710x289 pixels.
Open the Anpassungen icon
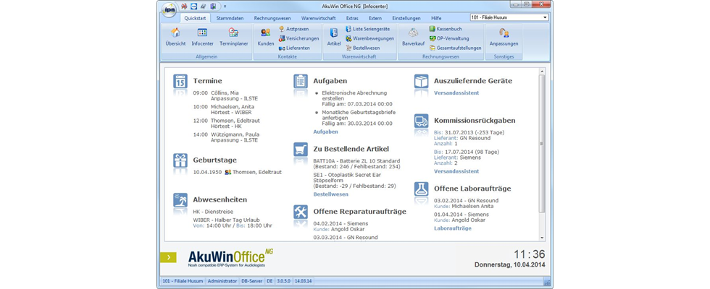pyautogui.click(x=504, y=37)
